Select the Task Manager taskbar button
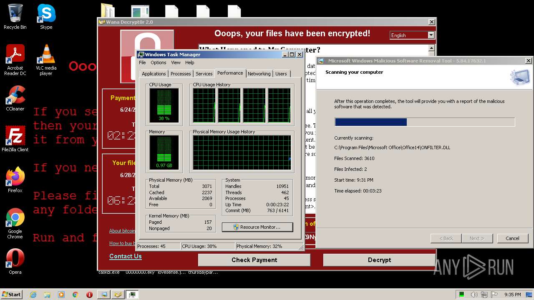534x300 pixels. tap(132, 295)
